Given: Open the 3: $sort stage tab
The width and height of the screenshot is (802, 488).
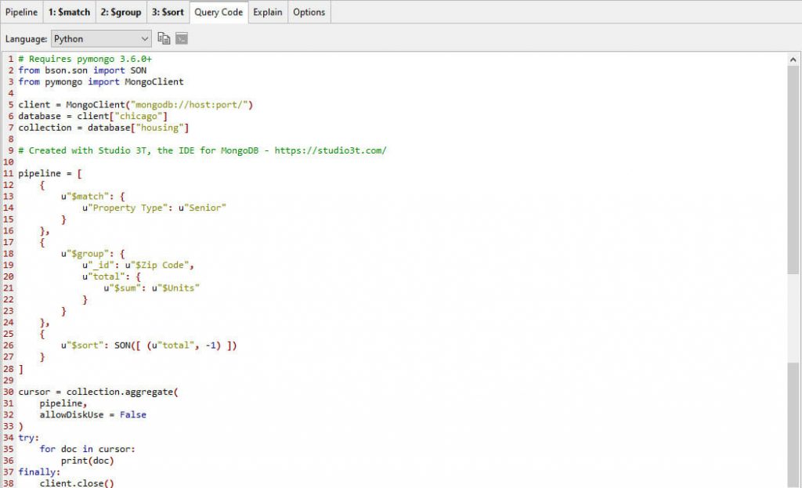Looking at the screenshot, I should 168,12.
